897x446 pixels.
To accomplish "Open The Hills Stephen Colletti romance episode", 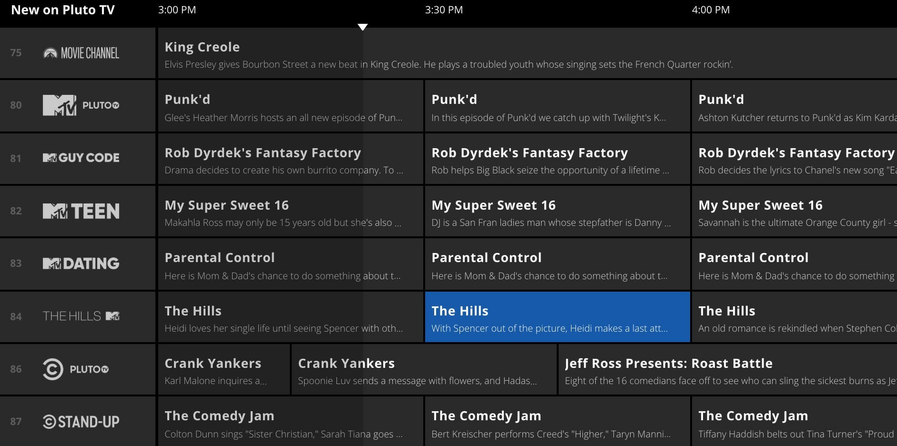I will (x=795, y=317).
